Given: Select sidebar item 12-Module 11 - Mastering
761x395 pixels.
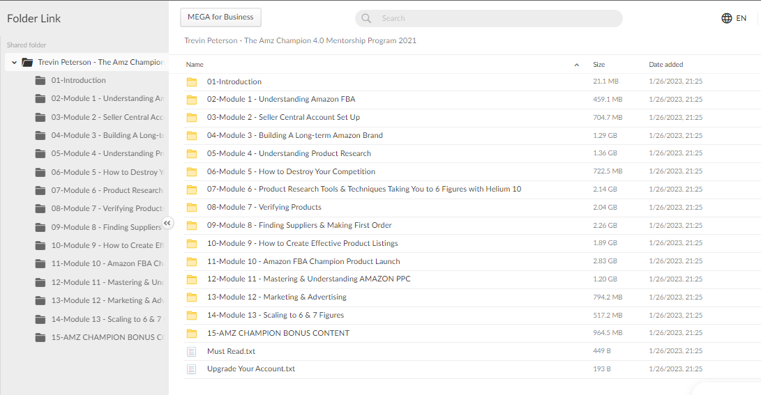Looking at the screenshot, I should click(107, 282).
